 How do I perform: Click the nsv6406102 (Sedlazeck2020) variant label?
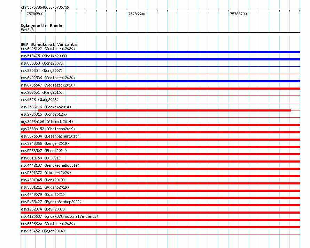point(48,49)
